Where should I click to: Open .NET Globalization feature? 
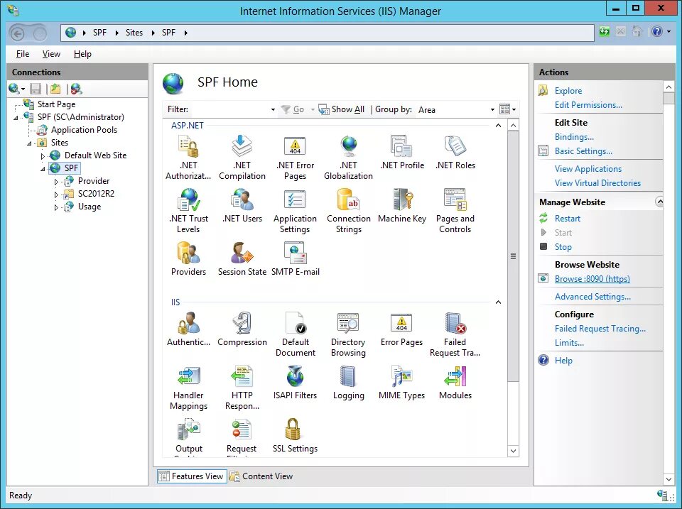point(348,157)
